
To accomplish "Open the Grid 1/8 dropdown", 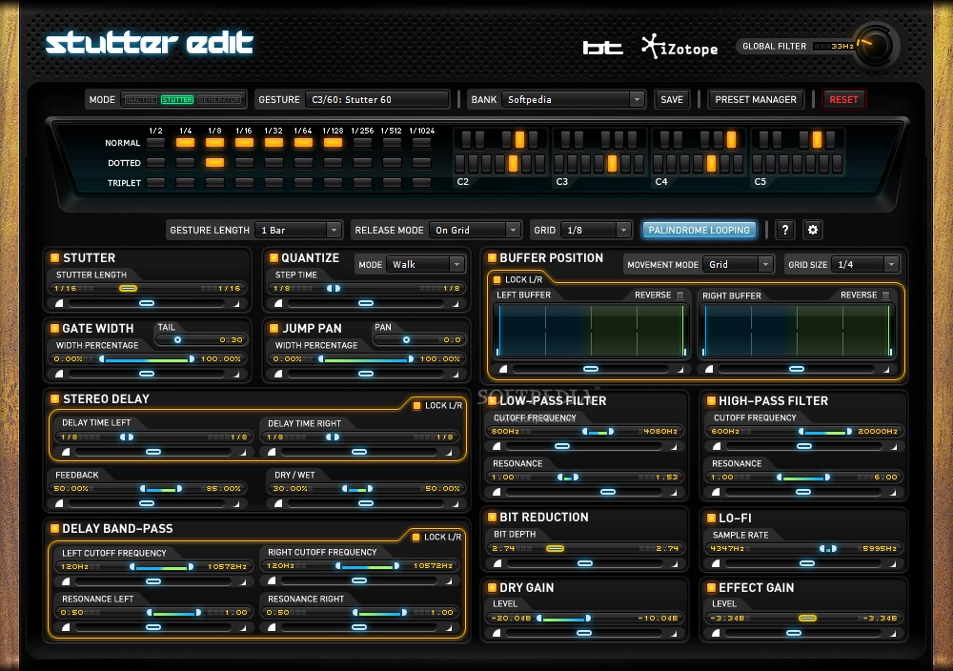I will [595, 230].
